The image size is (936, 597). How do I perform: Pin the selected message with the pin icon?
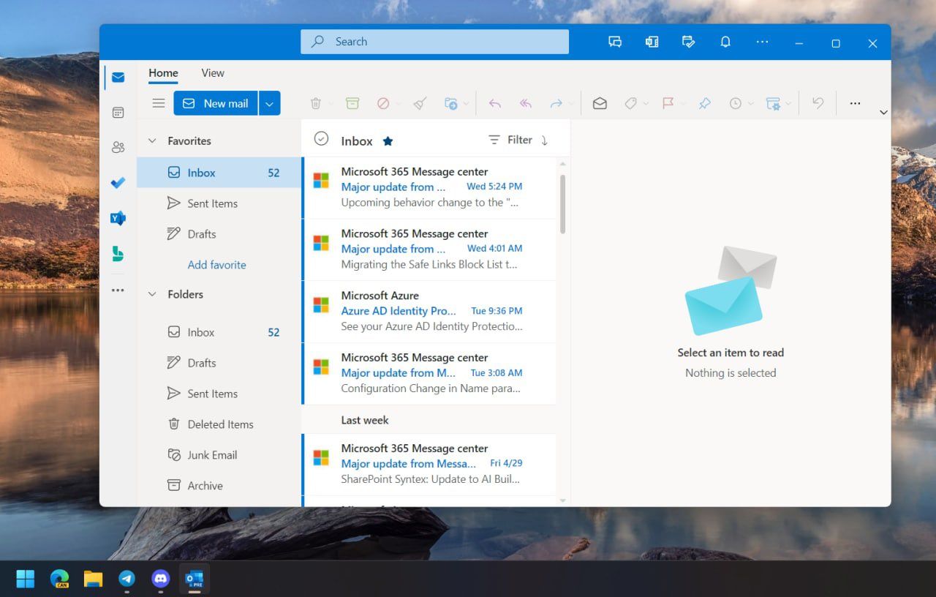[x=704, y=103]
